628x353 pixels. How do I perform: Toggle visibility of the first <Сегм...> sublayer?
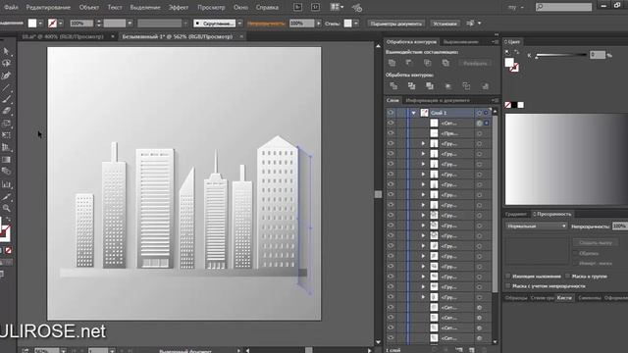[391, 124]
